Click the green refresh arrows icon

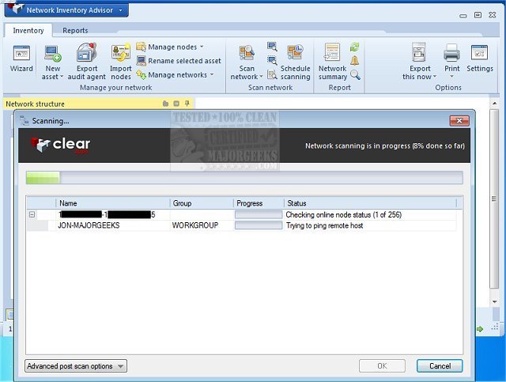click(354, 47)
